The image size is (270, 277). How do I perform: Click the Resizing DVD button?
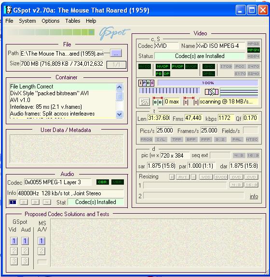236,177
